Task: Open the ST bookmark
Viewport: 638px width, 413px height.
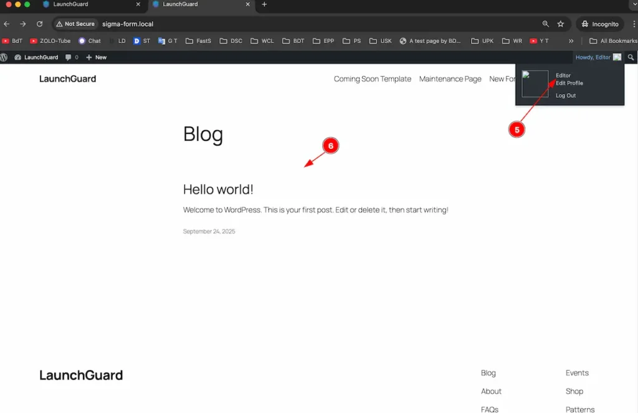Action: tap(141, 40)
